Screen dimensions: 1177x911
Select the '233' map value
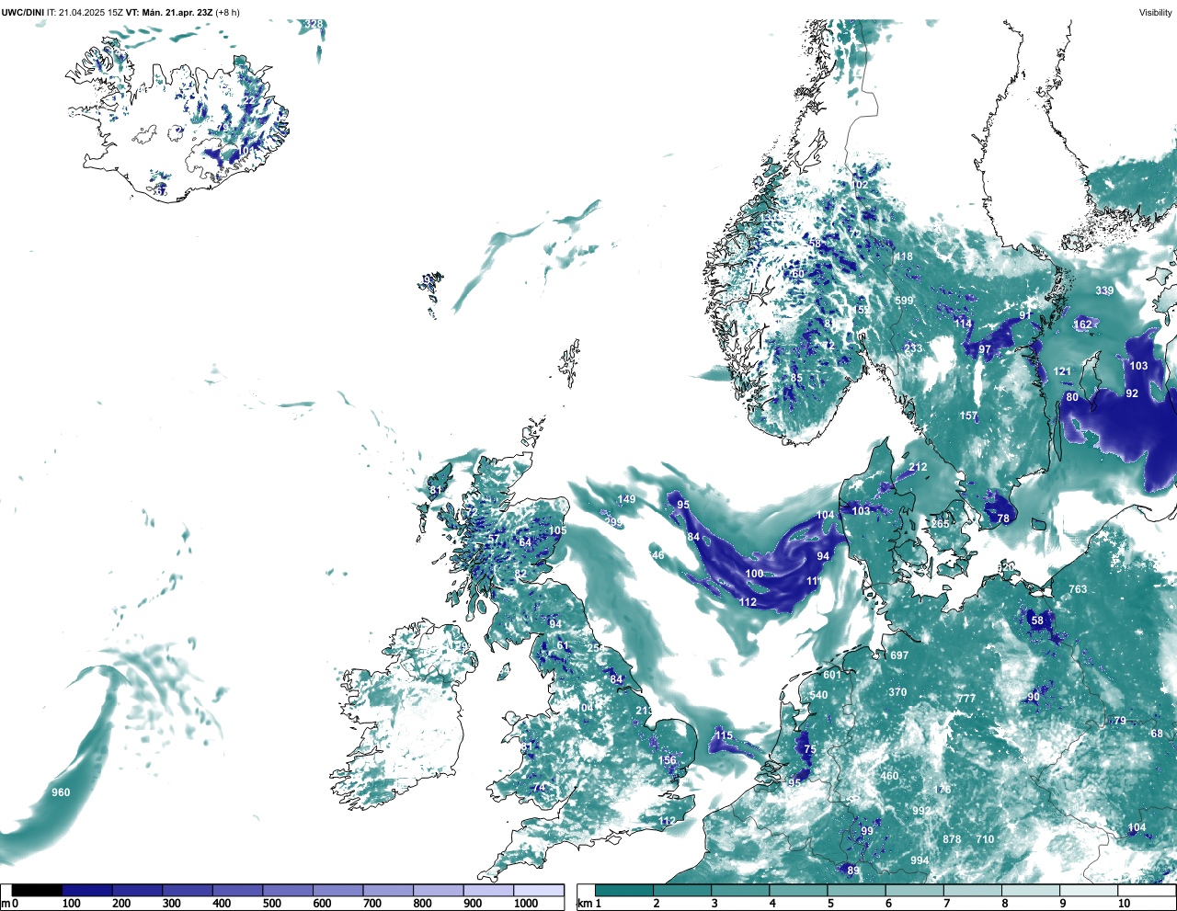click(x=913, y=348)
